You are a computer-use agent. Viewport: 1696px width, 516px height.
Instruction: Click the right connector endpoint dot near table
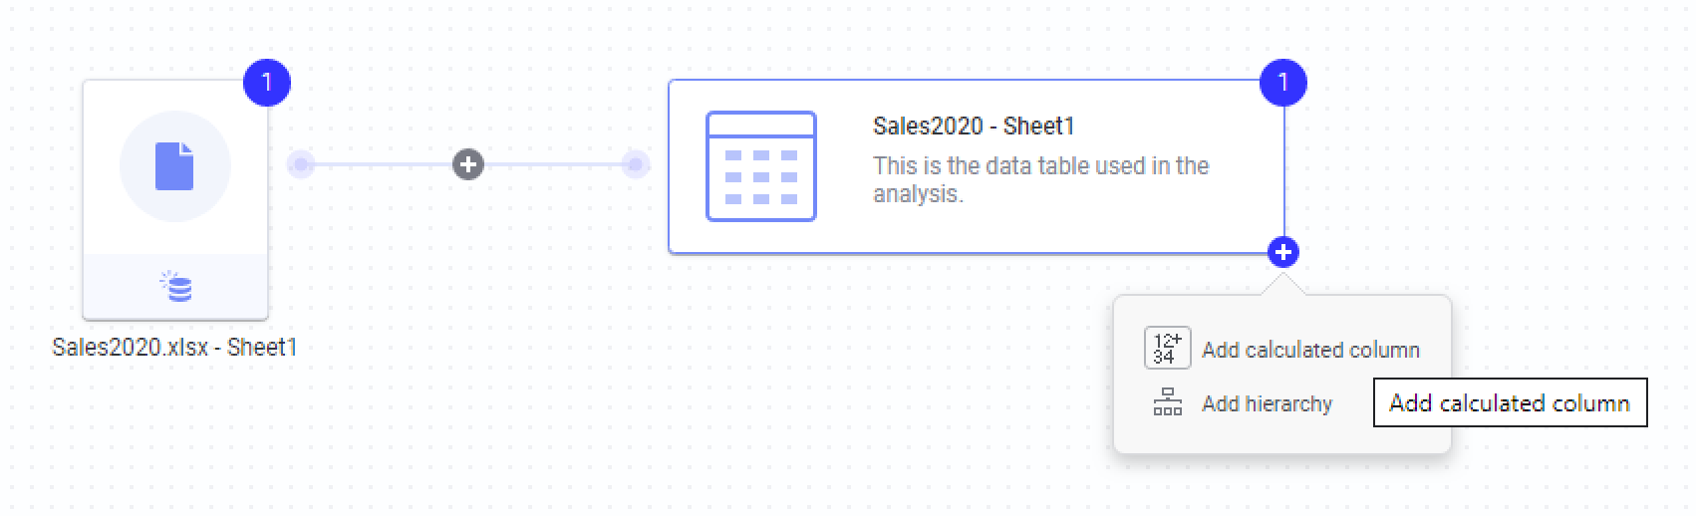tap(636, 164)
